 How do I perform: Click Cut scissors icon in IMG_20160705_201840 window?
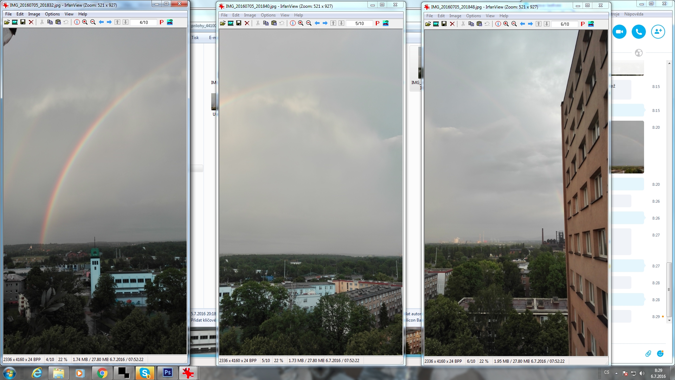click(x=258, y=23)
